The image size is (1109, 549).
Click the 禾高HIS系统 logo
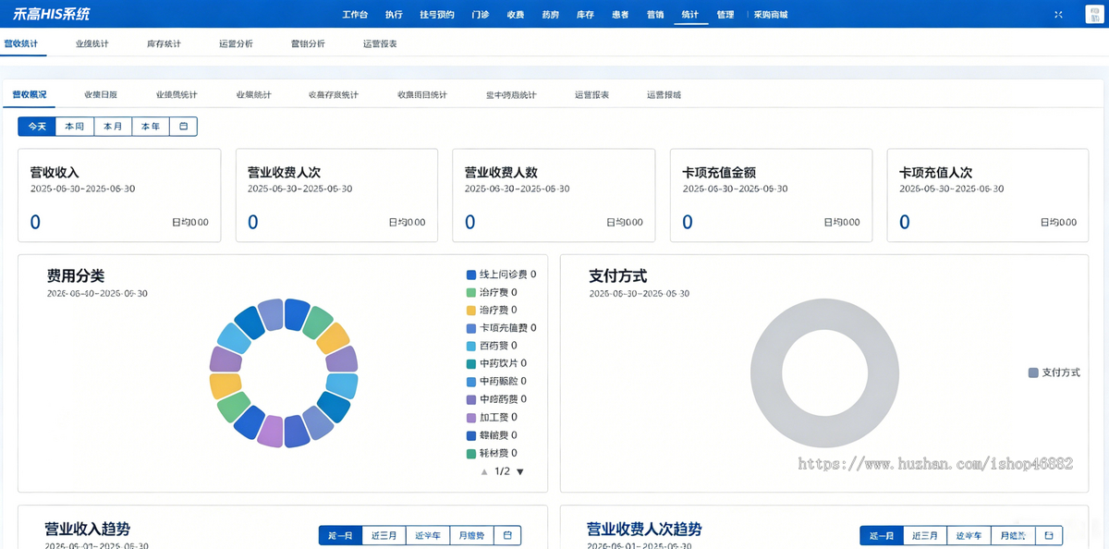pos(52,15)
